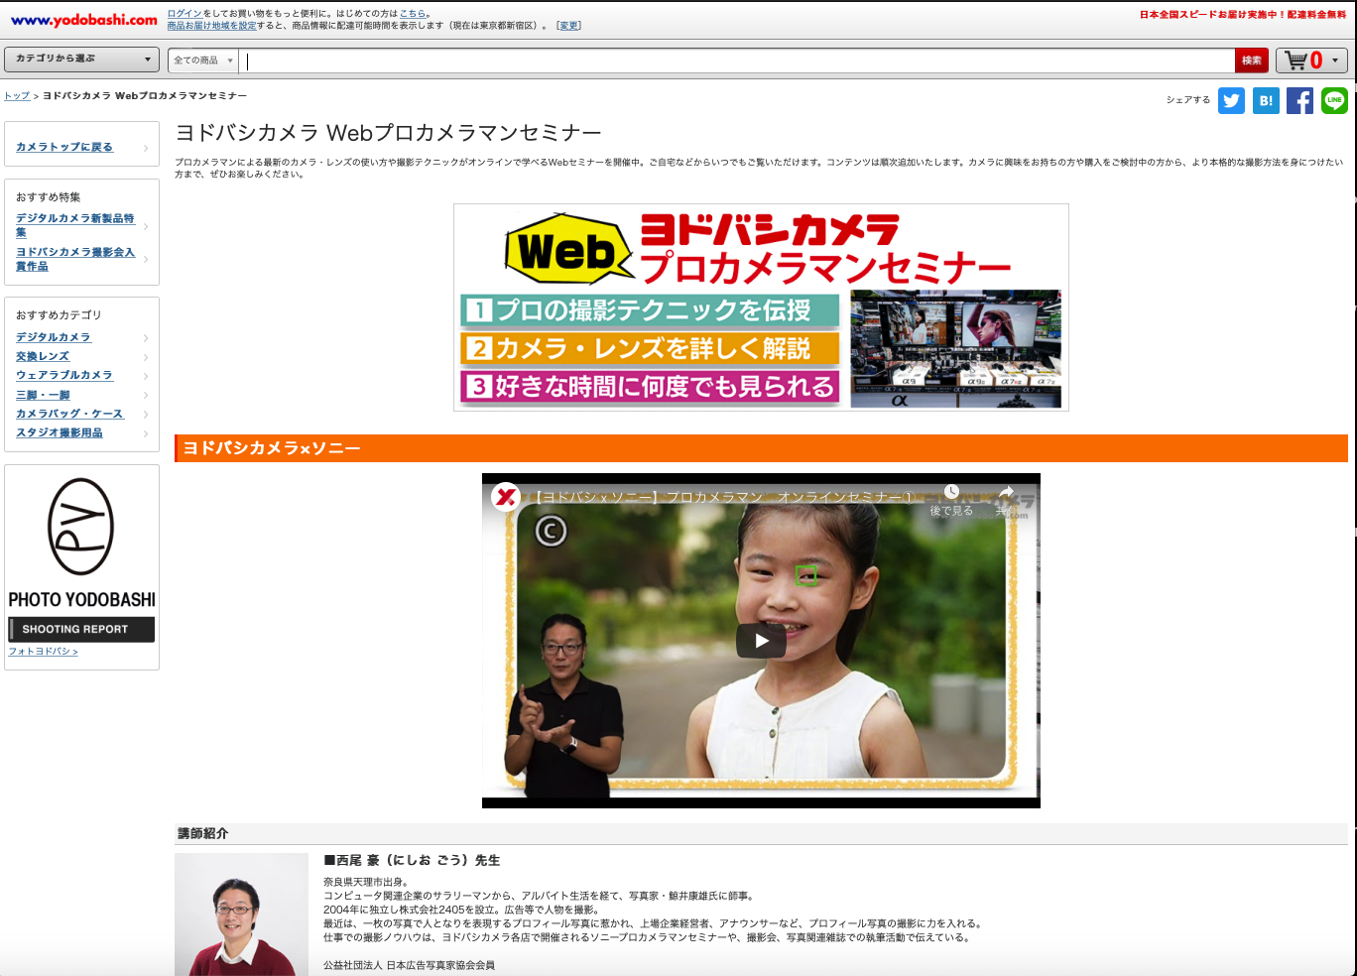Expand the cart dropdown arrow

[x=1335, y=61]
